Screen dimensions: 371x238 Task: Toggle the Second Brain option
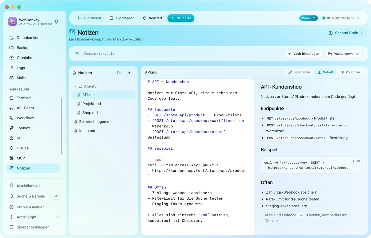pos(346,33)
